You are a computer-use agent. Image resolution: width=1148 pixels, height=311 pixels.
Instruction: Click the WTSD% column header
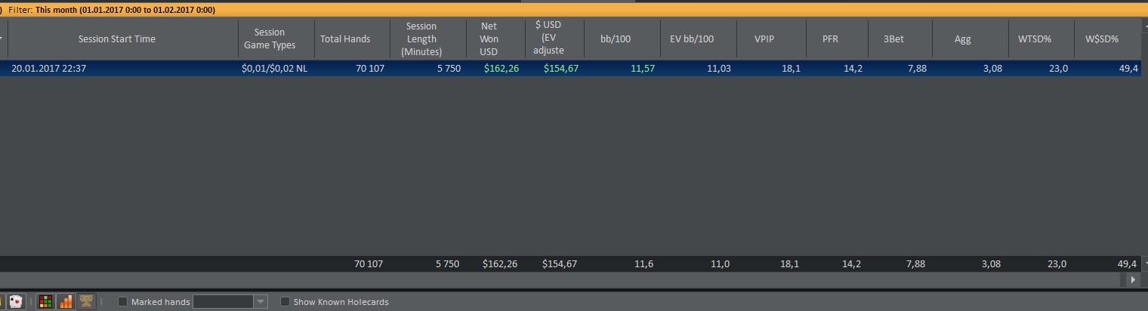(1035, 39)
